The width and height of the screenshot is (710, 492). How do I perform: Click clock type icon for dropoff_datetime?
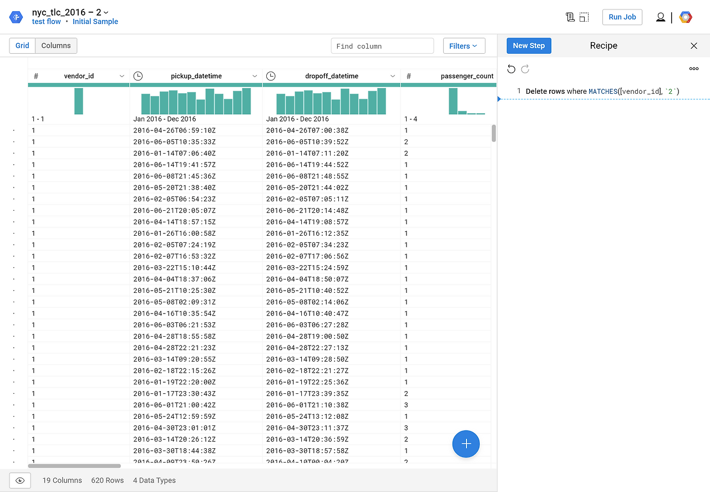point(271,76)
